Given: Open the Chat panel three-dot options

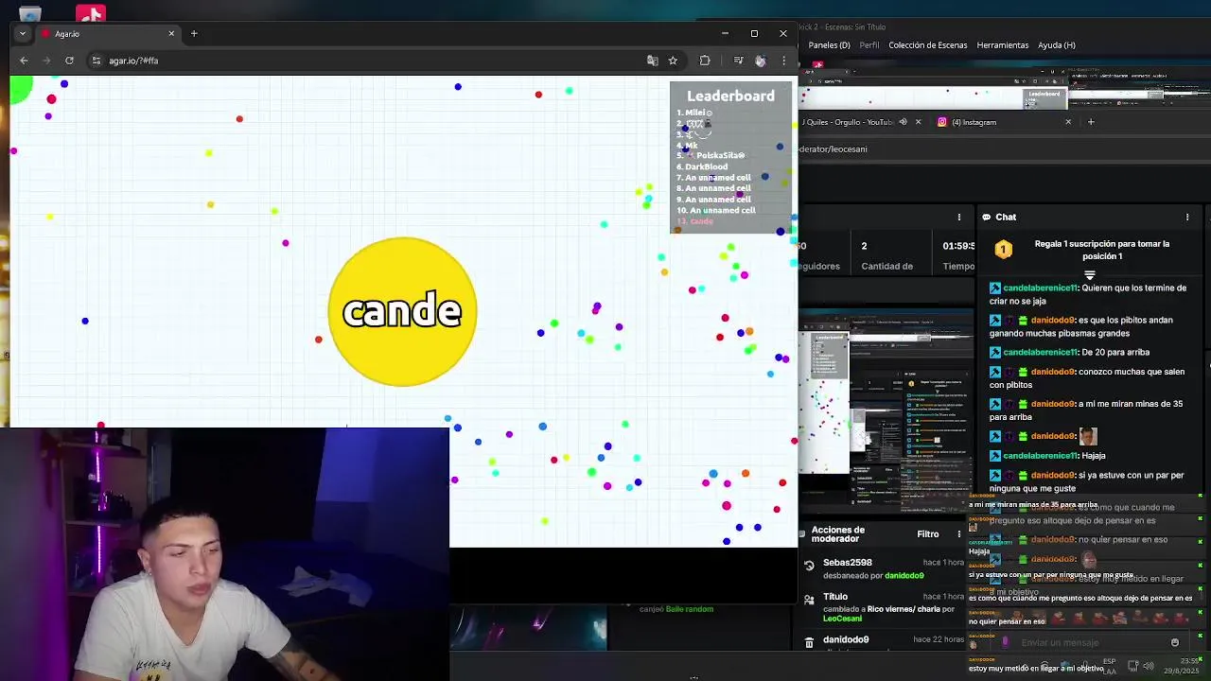Looking at the screenshot, I should click(x=1187, y=218).
